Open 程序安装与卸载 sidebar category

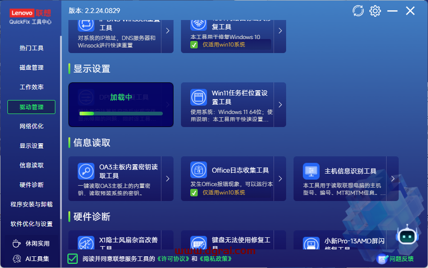[31, 204]
